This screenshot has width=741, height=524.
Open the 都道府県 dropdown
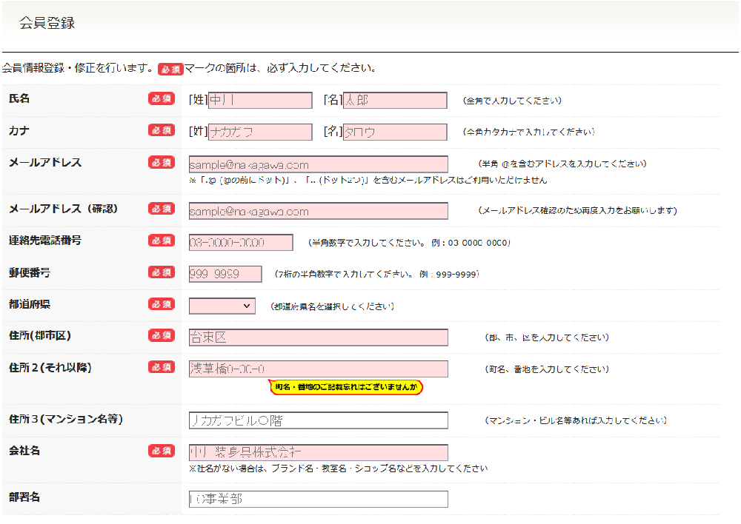coord(222,306)
